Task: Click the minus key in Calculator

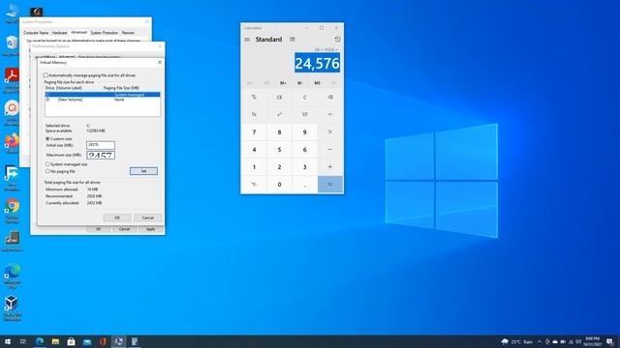Action: [x=329, y=150]
